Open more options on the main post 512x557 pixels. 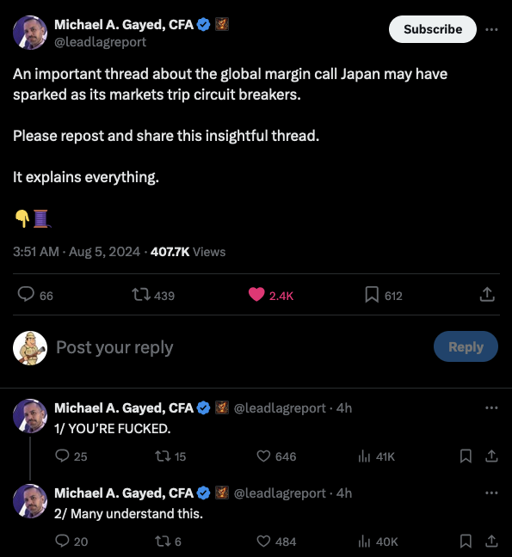click(x=491, y=29)
